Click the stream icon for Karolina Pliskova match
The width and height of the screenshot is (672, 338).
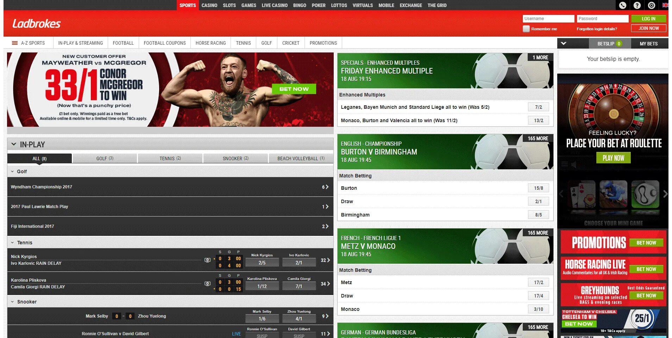(207, 283)
